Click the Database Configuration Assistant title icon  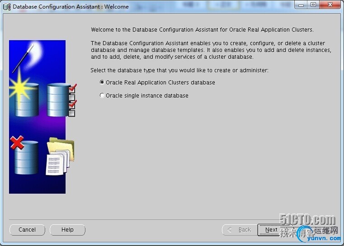pyautogui.click(x=7, y=7)
